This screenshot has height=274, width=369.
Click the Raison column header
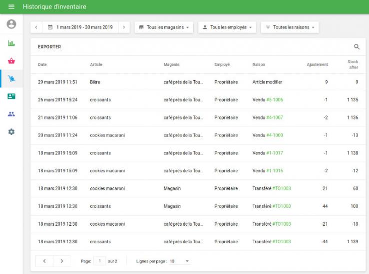click(x=259, y=64)
